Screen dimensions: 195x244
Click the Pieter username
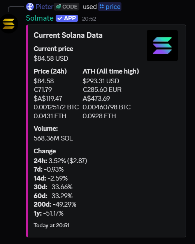click(x=44, y=7)
